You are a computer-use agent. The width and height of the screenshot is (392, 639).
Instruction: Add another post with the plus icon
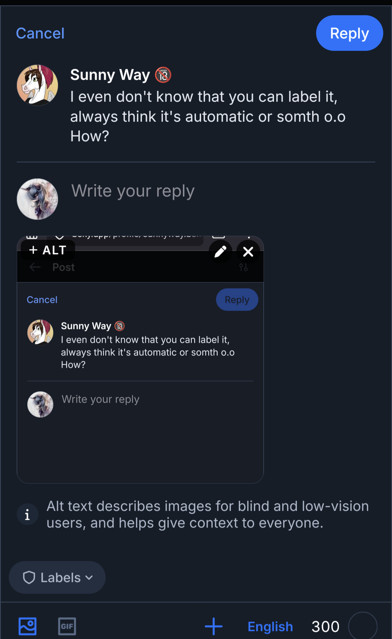pyautogui.click(x=213, y=626)
